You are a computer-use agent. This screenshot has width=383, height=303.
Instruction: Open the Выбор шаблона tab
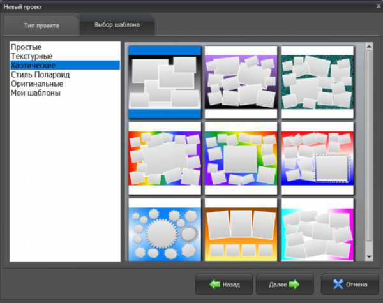(x=116, y=26)
